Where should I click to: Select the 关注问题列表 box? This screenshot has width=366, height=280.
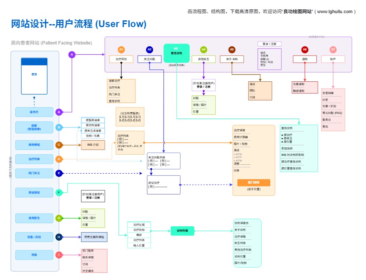coord(164,161)
